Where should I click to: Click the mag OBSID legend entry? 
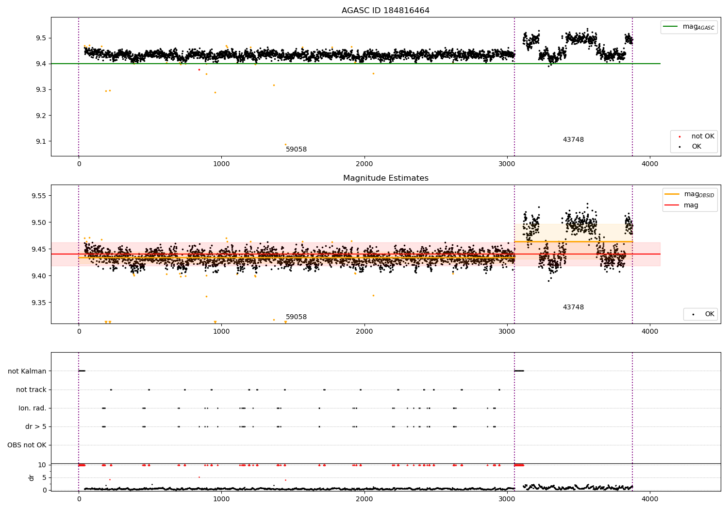690,195
